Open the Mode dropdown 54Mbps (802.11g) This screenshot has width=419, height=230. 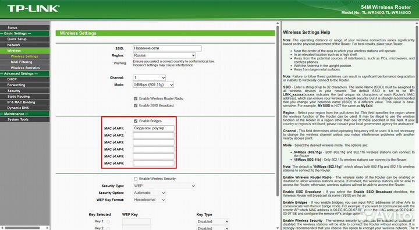click(x=153, y=85)
